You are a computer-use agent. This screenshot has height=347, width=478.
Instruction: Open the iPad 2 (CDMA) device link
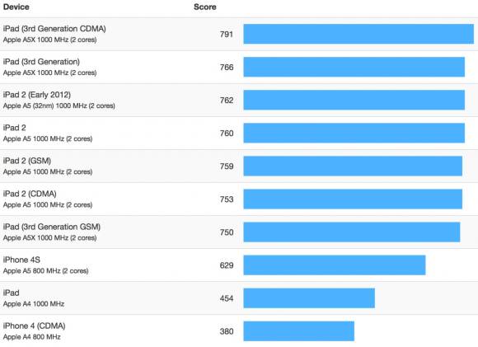coord(30,194)
